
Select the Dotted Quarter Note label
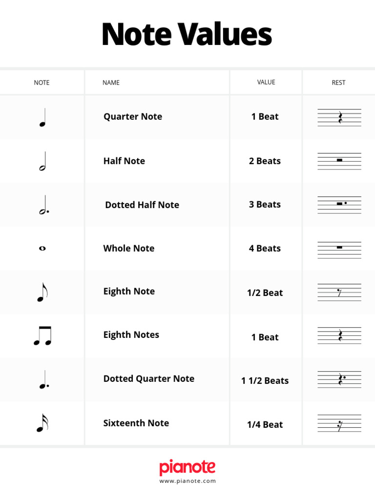149,379
